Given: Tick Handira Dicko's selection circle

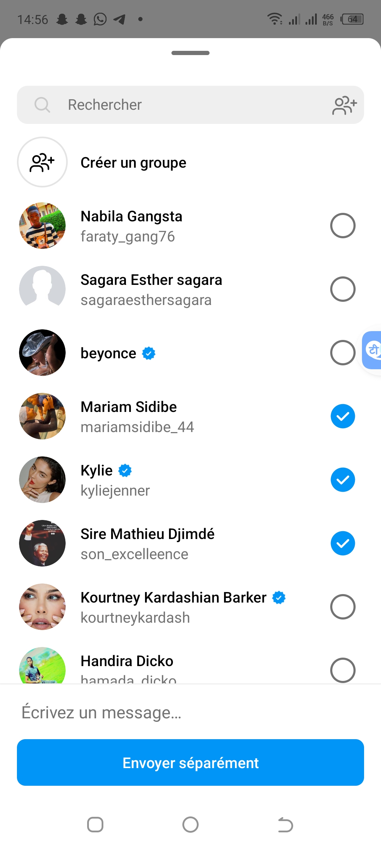Looking at the screenshot, I should click(343, 670).
